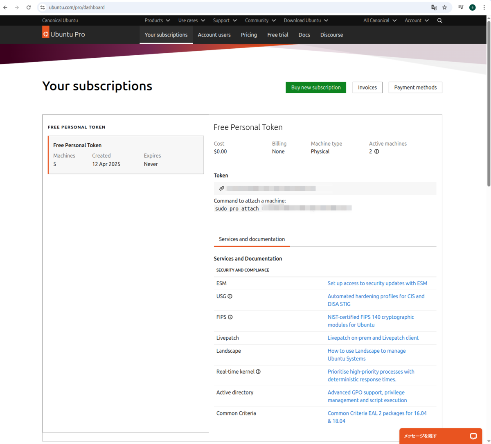Screen dimensions: 491x444
Task: Click the Created date 12 Apr 2025
Action: [106, 164]
